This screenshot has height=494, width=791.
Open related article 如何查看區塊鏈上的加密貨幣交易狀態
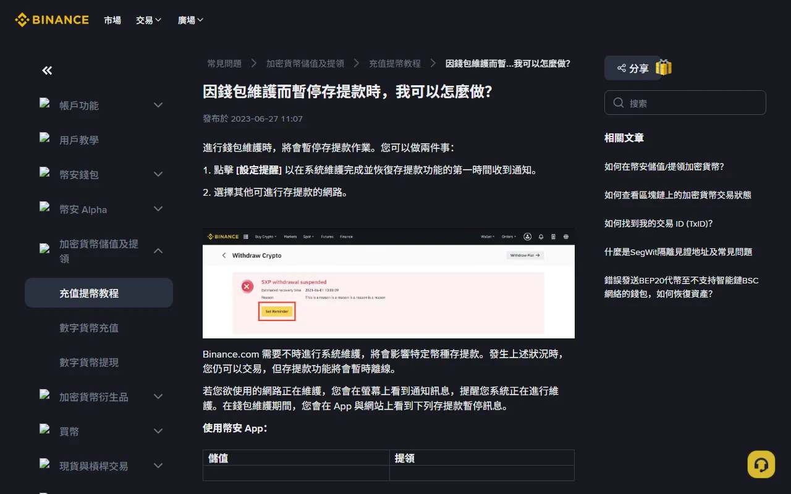click(x=678, y=195)
